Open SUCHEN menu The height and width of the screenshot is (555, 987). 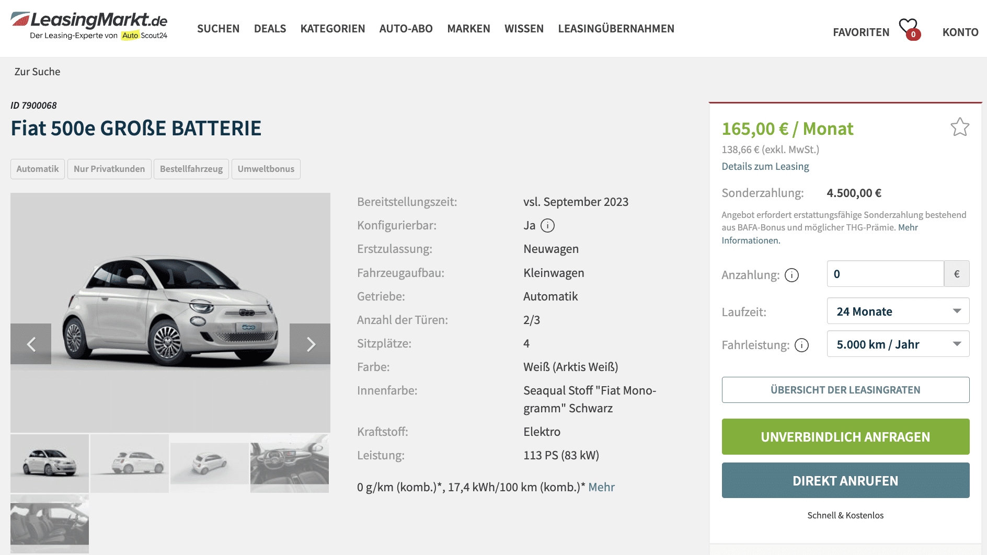[218, 29]
